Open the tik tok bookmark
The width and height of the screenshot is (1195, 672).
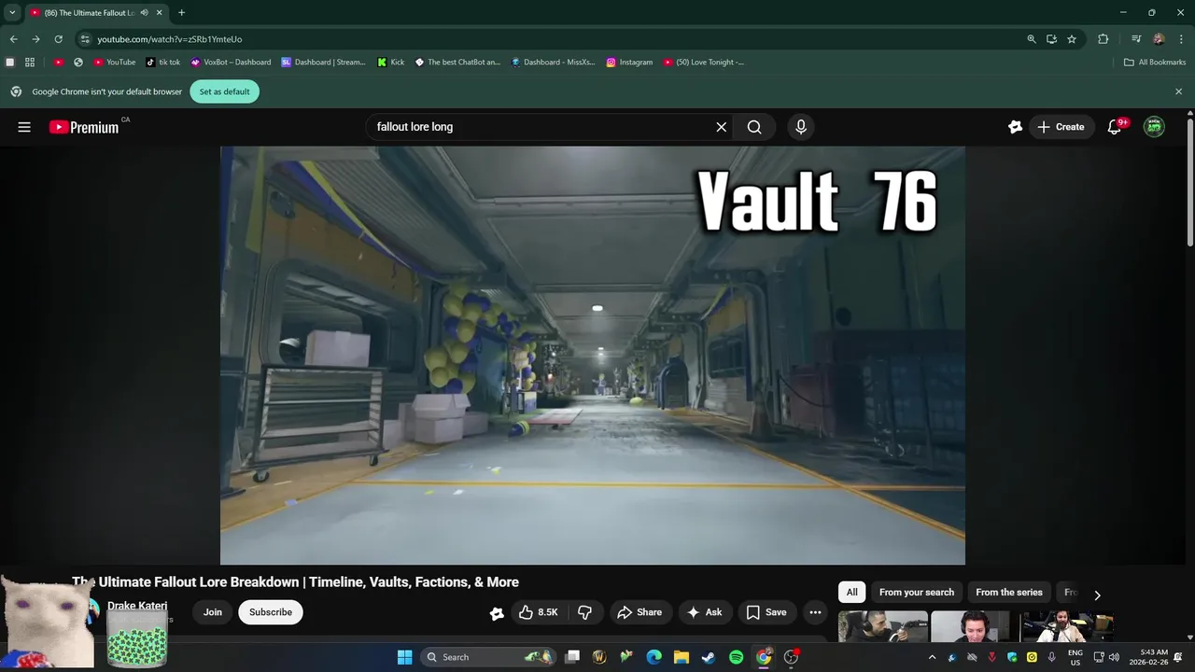point(163,63)
